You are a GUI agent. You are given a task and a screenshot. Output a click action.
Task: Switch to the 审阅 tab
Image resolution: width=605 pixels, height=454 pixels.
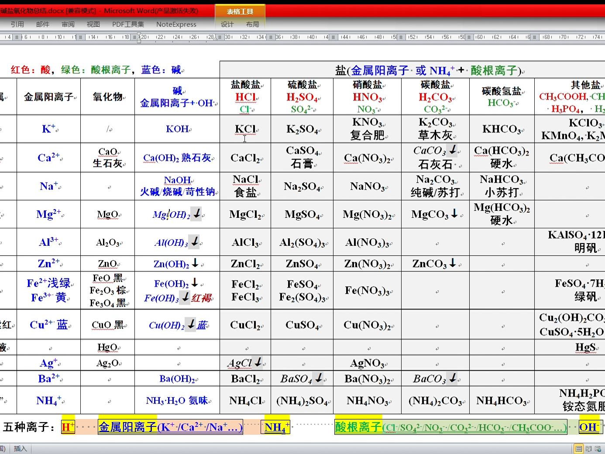point(68,24)
